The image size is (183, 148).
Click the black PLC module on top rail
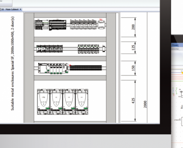point(58,25)
